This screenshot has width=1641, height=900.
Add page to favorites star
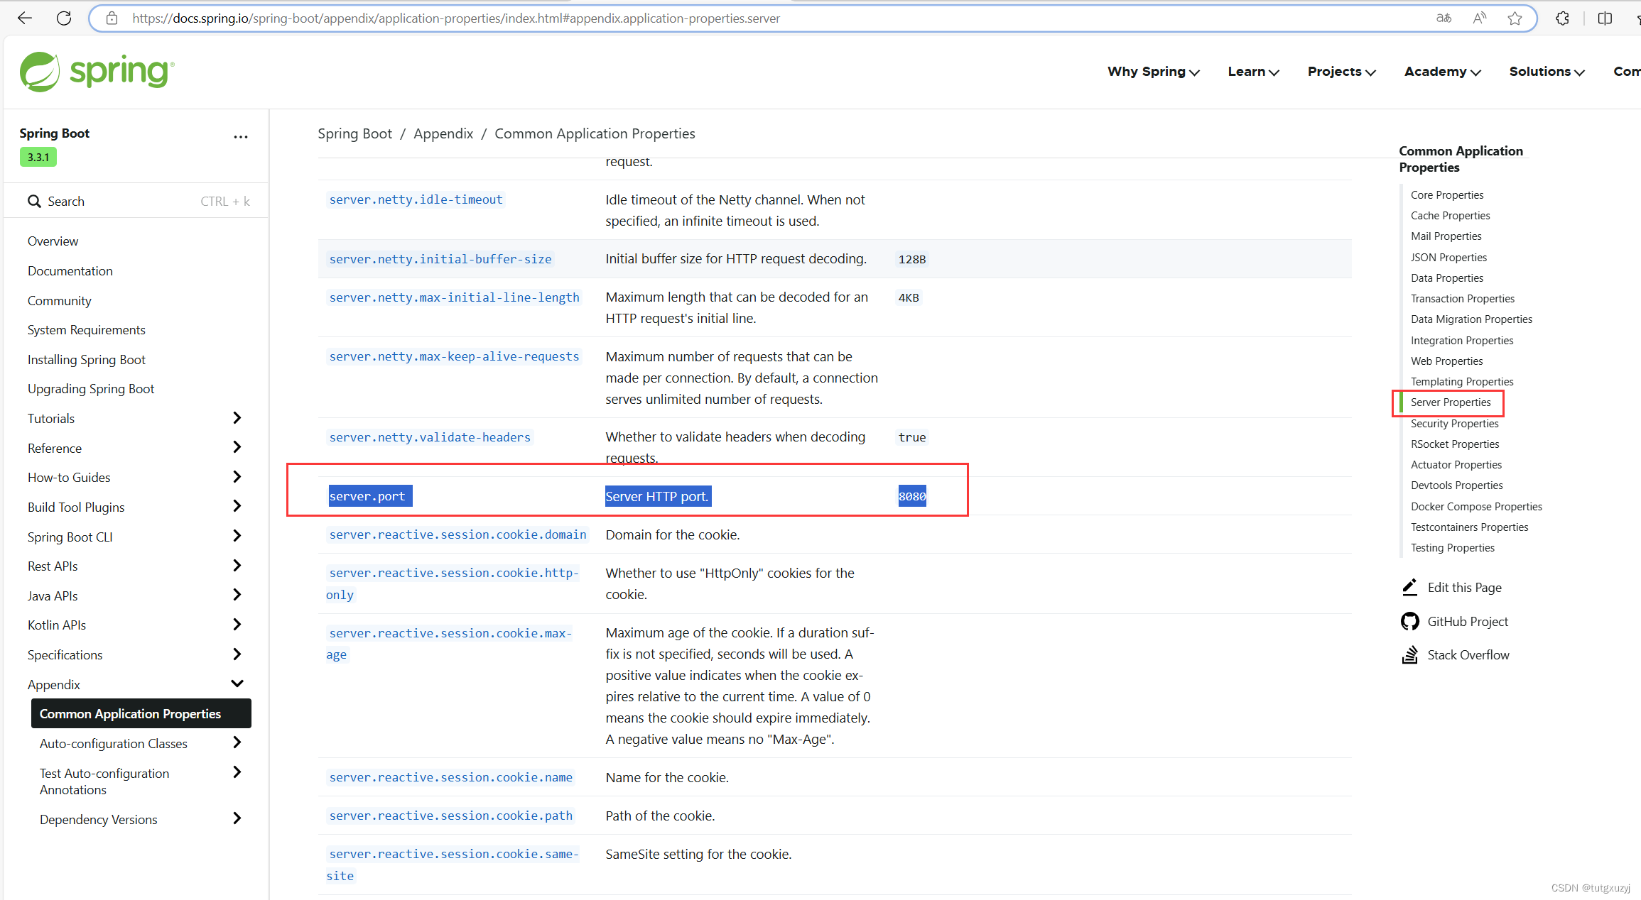click(1515, 18)
